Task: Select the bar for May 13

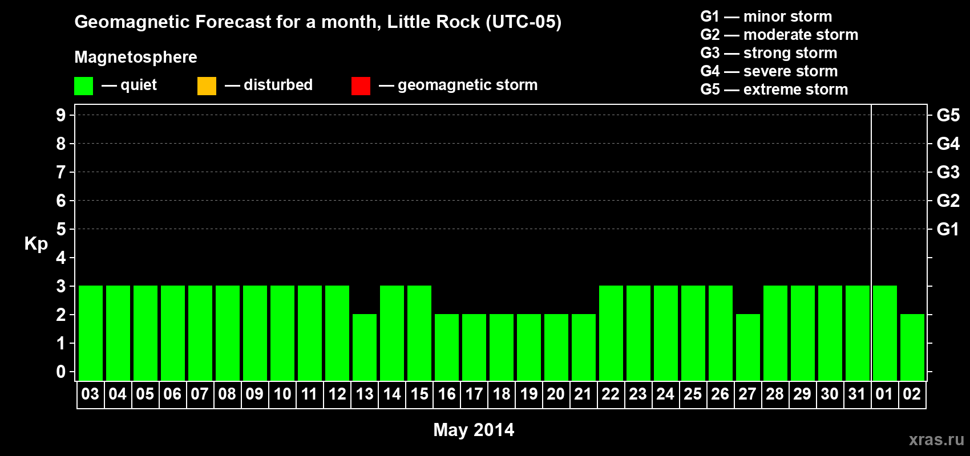Action: click(x=365, y=347)
